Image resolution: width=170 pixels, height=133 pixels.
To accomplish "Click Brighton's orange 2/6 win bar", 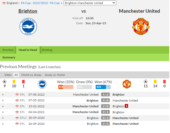I will pos(66,87).
